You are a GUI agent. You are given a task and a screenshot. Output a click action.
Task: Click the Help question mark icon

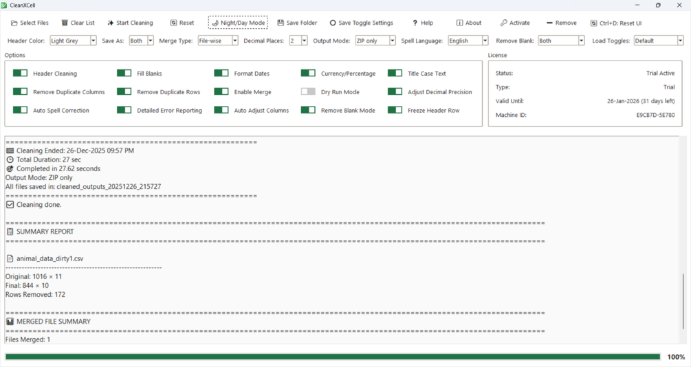pyautogui.click(x=415, y=23)
